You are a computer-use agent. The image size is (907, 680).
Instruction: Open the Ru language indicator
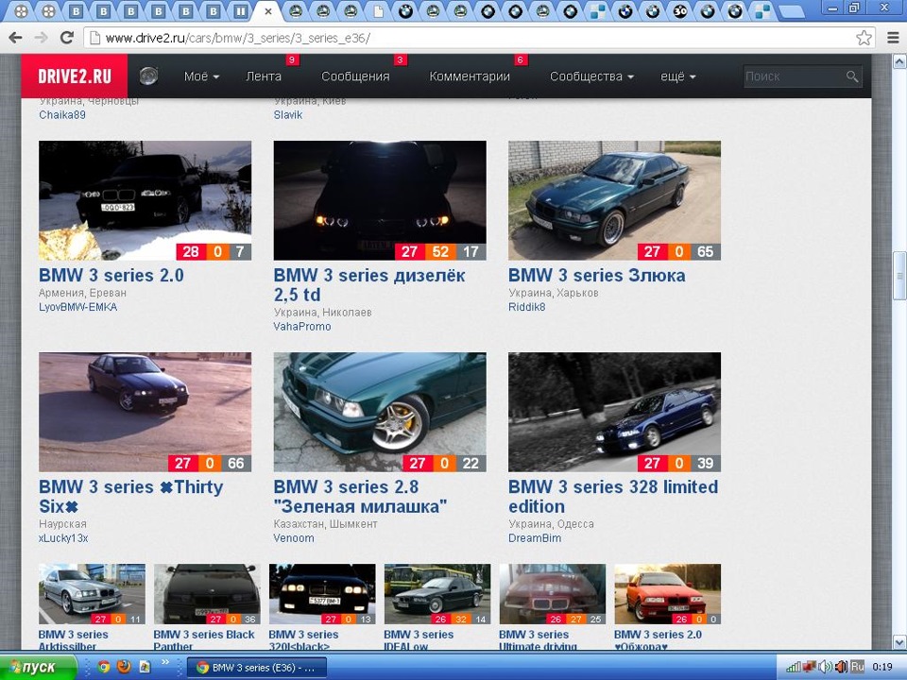tap(857, 667)
